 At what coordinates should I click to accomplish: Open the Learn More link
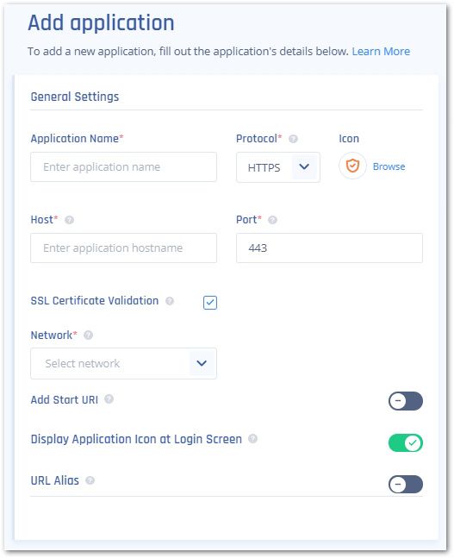tap(381, 51)
